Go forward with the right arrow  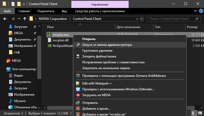pos(13,19)
